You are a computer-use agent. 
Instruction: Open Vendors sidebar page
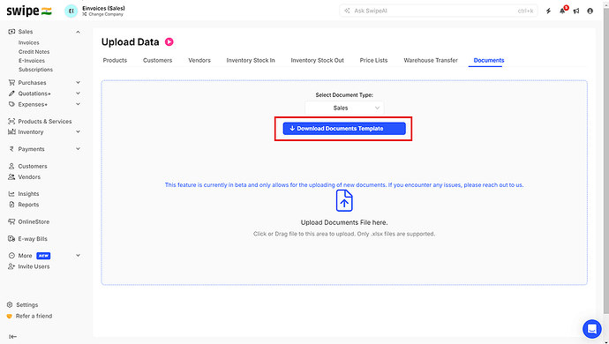(x=29, y=177)
